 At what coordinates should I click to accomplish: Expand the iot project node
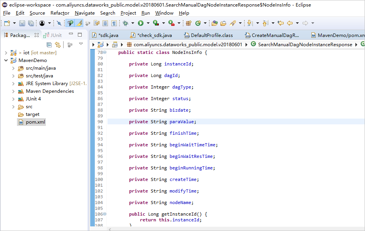(x=6, y=53)
